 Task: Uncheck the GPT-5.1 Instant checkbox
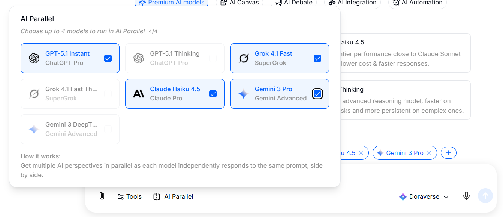108,58
